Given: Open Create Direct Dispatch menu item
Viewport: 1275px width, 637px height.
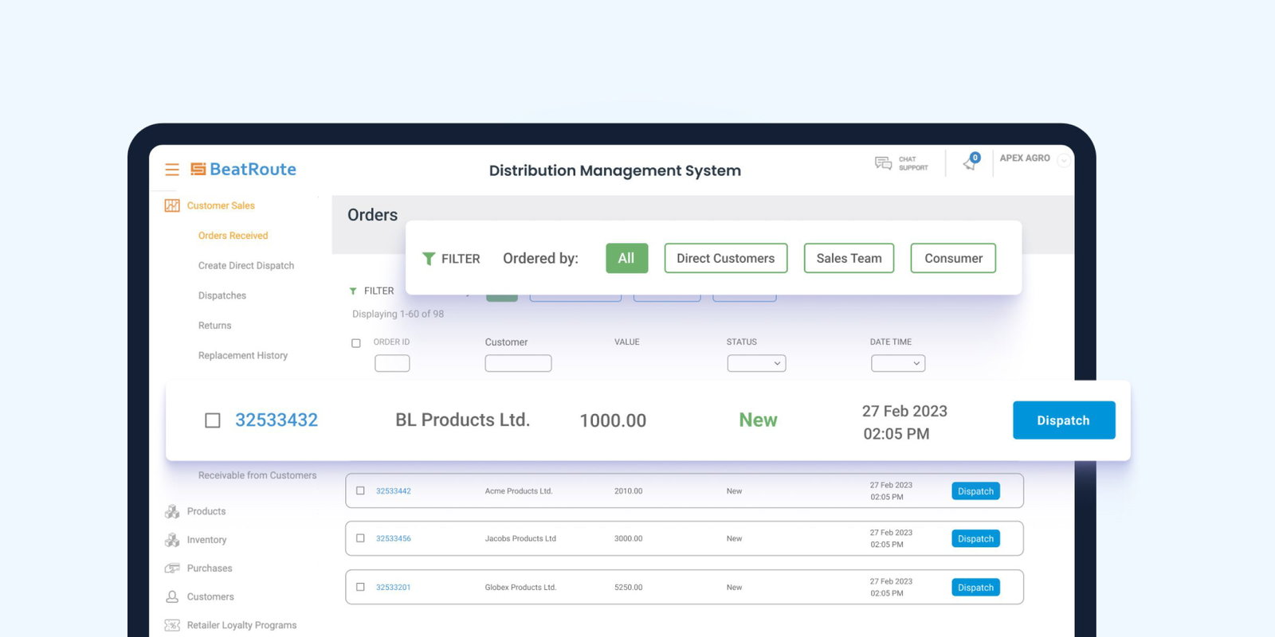Looking at the screenshot, I should [x=246, y=266].
